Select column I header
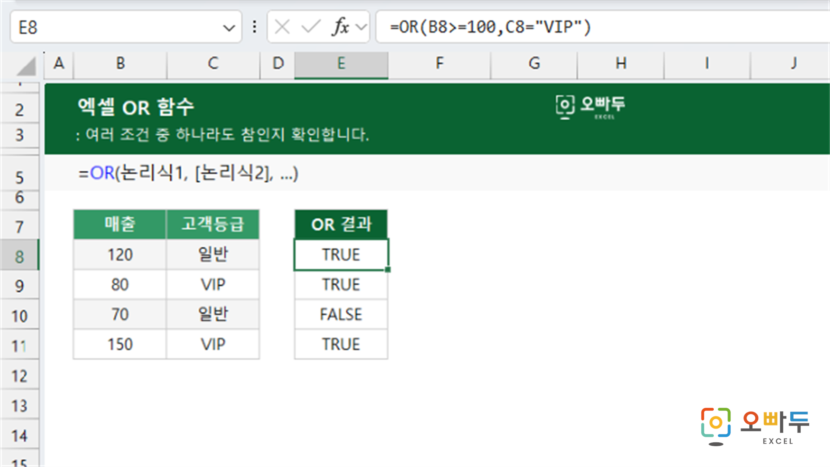Image resolution: width=830 pixels, height=467 pixels. 707,64
